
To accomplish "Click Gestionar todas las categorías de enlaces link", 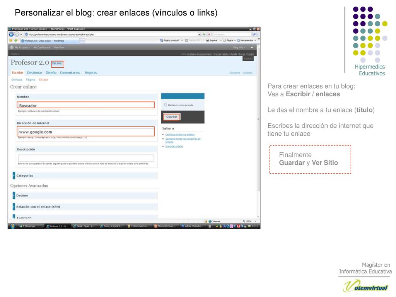I will pos(183,140).
